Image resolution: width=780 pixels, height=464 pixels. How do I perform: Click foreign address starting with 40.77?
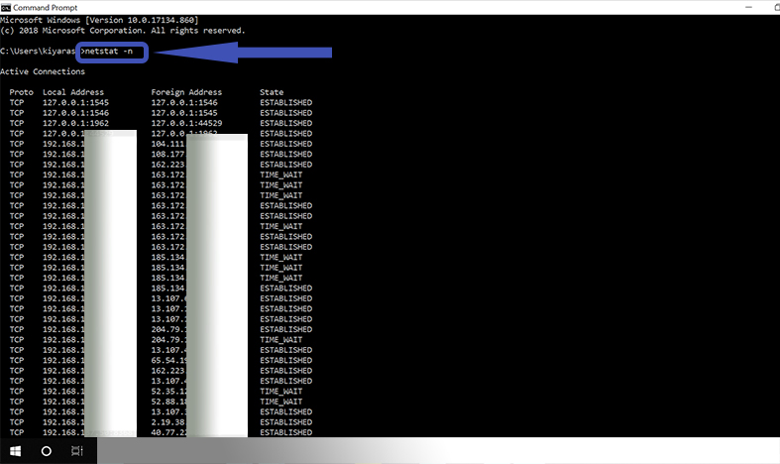click(168, 432)
